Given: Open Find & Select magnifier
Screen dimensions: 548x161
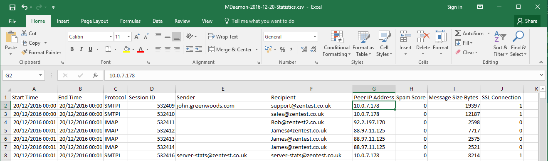Looking at the screenshot, I should pyautogui.click(x=518, y=43).
